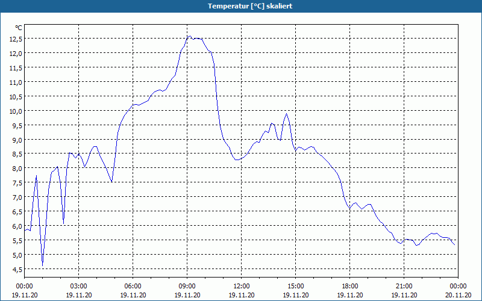Click the 6,5 y-axis label

click(17, 212)
